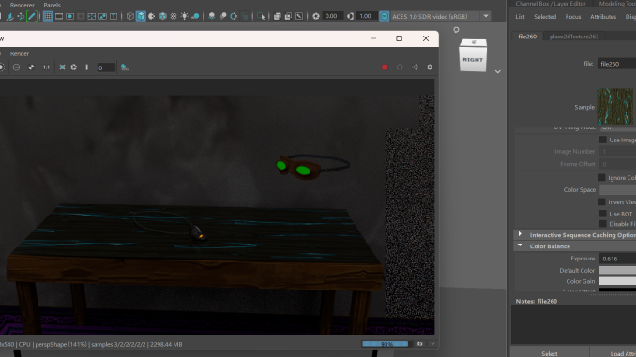Click the Color Gain swatch
This screenshot has width=636, height=357.
pos(617,281)
